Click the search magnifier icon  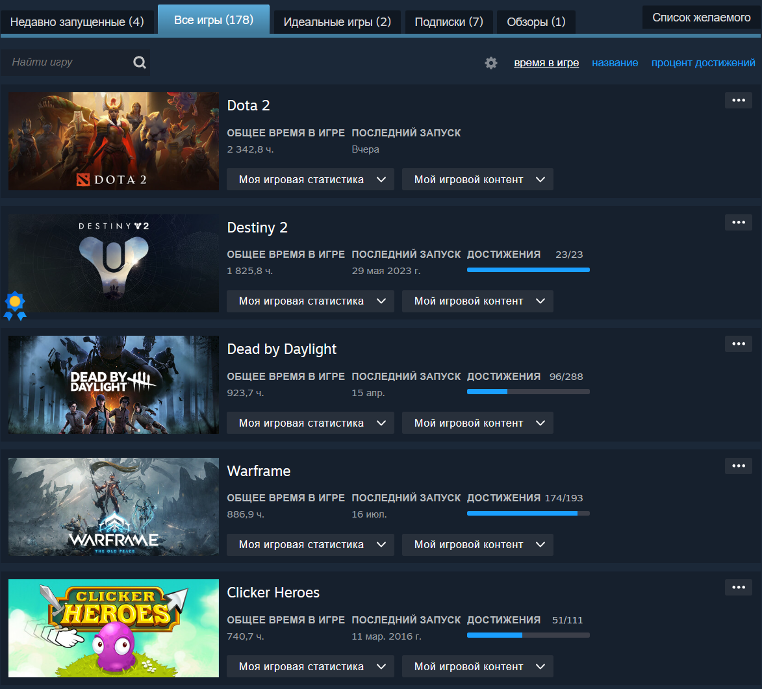click(x=140, y=62)
